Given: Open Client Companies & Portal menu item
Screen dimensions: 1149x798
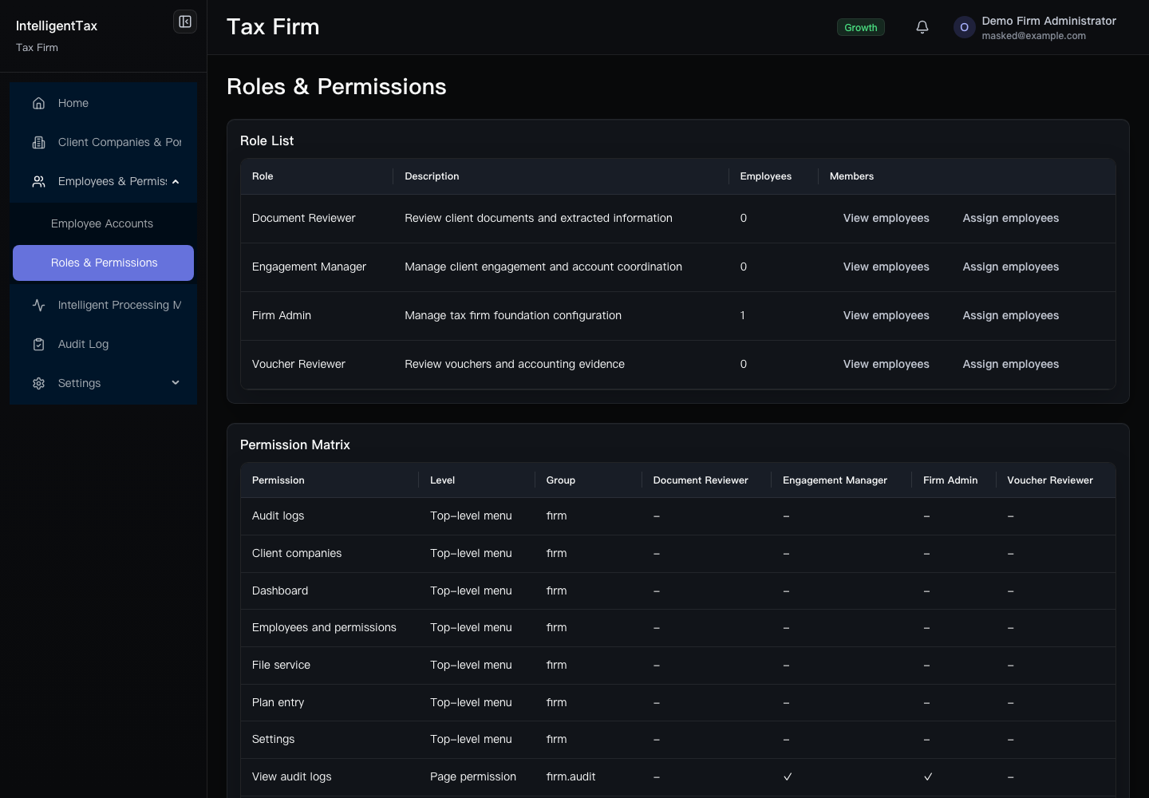Looking at the screenshot, I should click(x=104, y=142).
